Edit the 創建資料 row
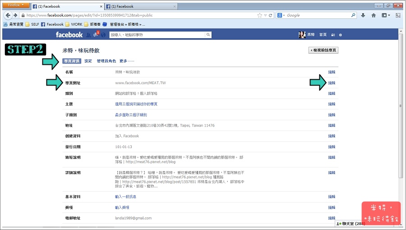This screenshot has height=230, width=406. tap(332, 136)
